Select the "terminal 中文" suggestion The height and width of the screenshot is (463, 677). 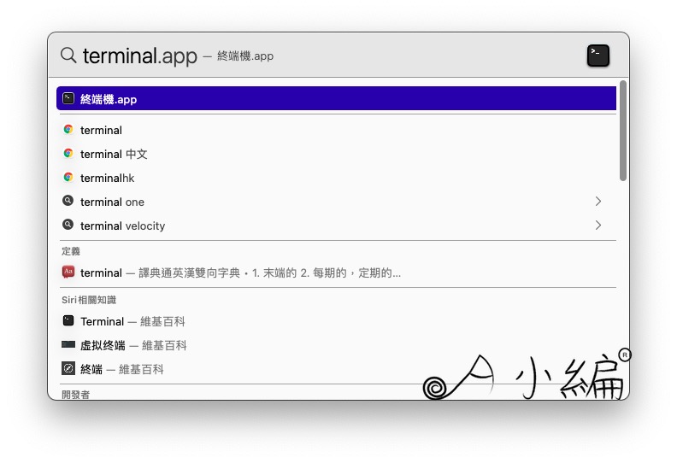336,154
